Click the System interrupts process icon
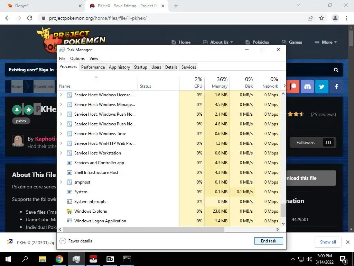The image size is (354, 266). tap(69, 202)
